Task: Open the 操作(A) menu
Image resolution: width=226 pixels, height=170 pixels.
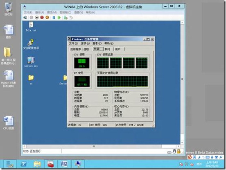Action: 39,12
